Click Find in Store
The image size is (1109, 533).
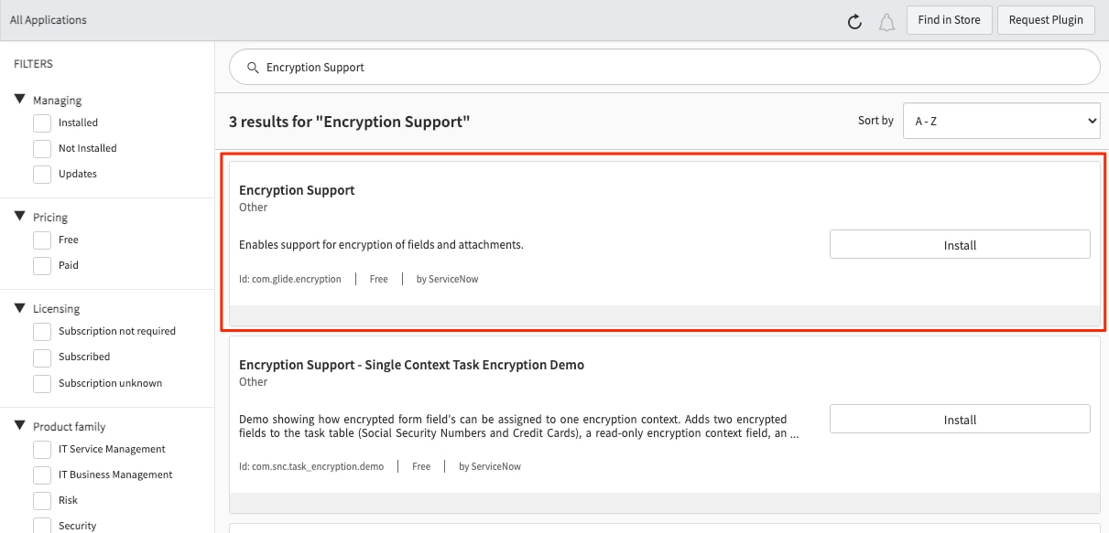coord(949,19)
